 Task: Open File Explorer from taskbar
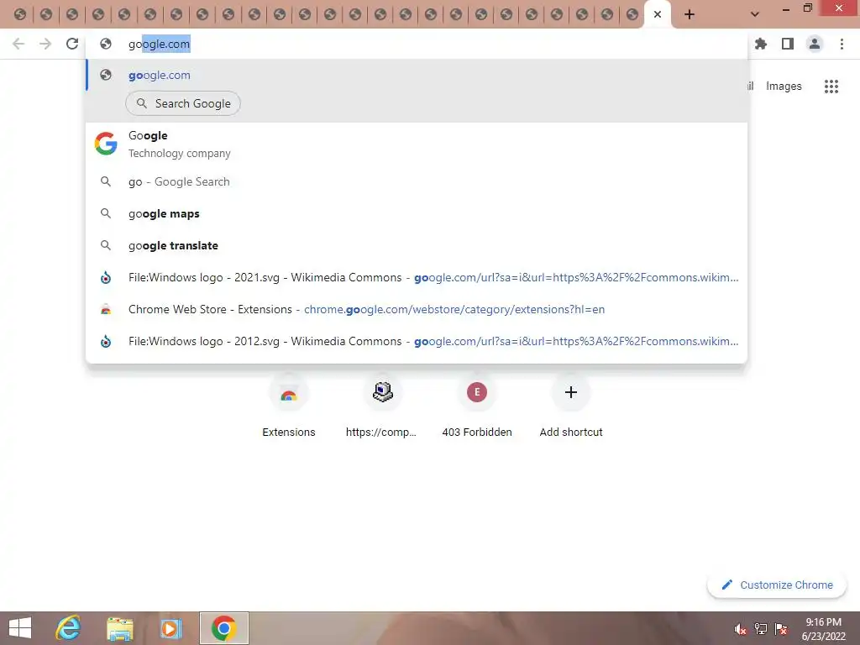click(x=119, y=628)
